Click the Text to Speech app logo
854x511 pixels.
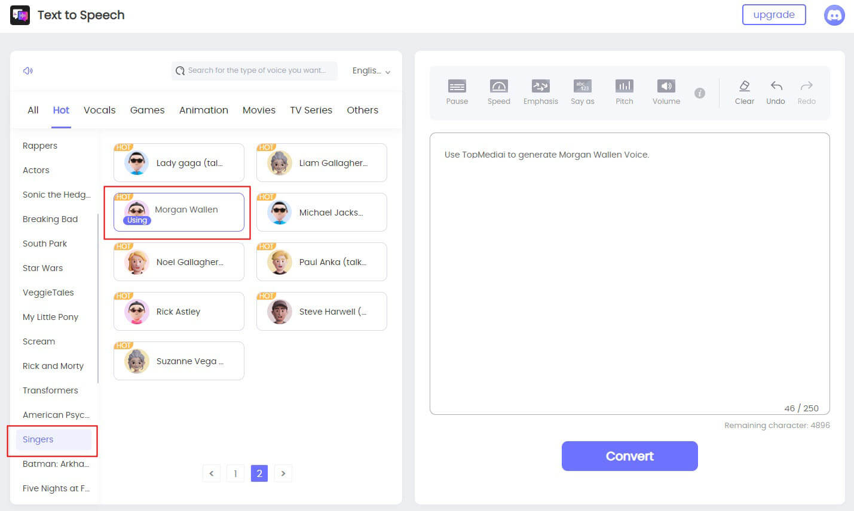coord(20,15)
